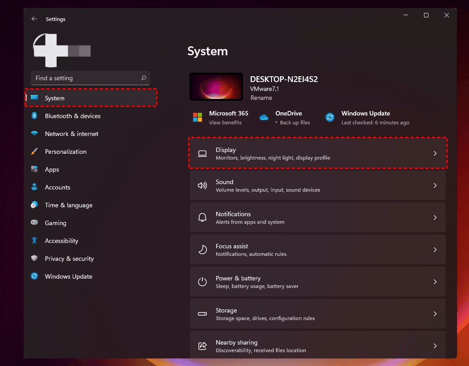Maximize the Settings window
469x366 pixels.
pyautogui.click(x=426, y=15)
